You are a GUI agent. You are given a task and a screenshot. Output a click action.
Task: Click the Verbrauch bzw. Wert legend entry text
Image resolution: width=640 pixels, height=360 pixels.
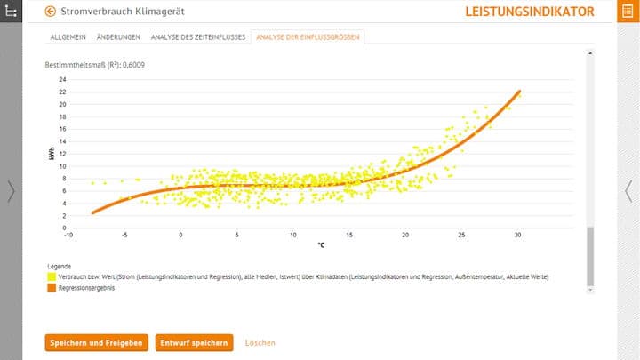tap(303, 276)
